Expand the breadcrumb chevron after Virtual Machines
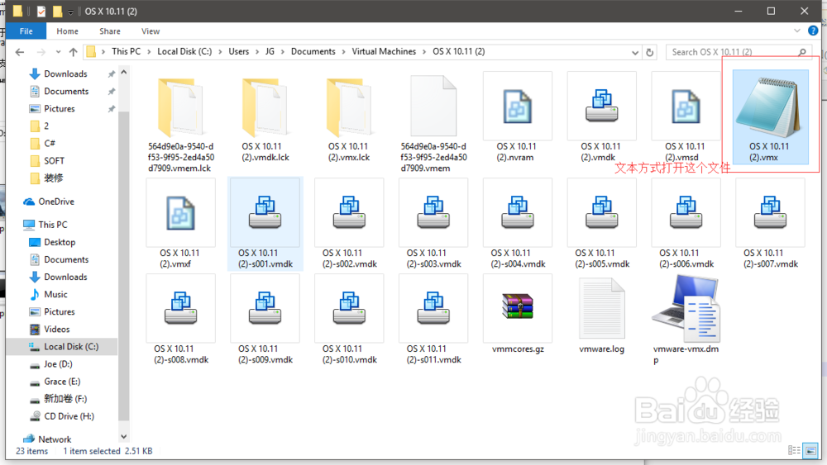827x465 pixels. (x=424, y=51)
